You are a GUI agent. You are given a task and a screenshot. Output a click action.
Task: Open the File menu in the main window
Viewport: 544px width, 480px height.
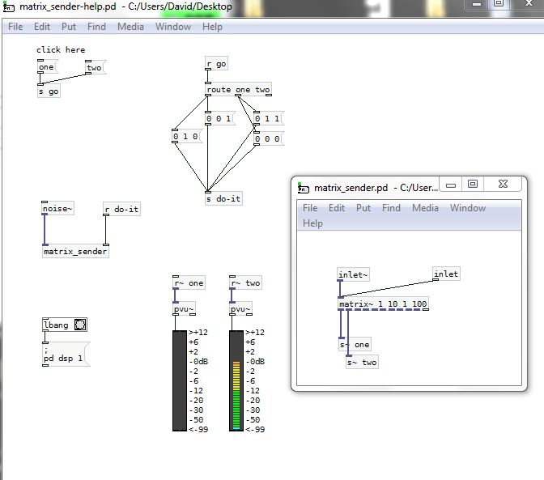pyautogui.click(x=15, y=27)
